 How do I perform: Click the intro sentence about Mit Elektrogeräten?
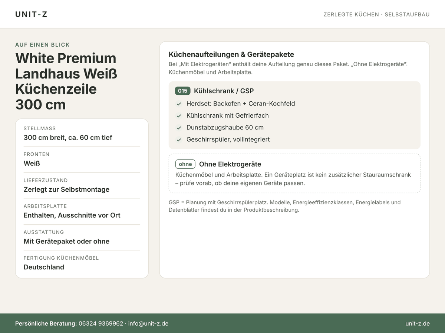pos(288,68)
